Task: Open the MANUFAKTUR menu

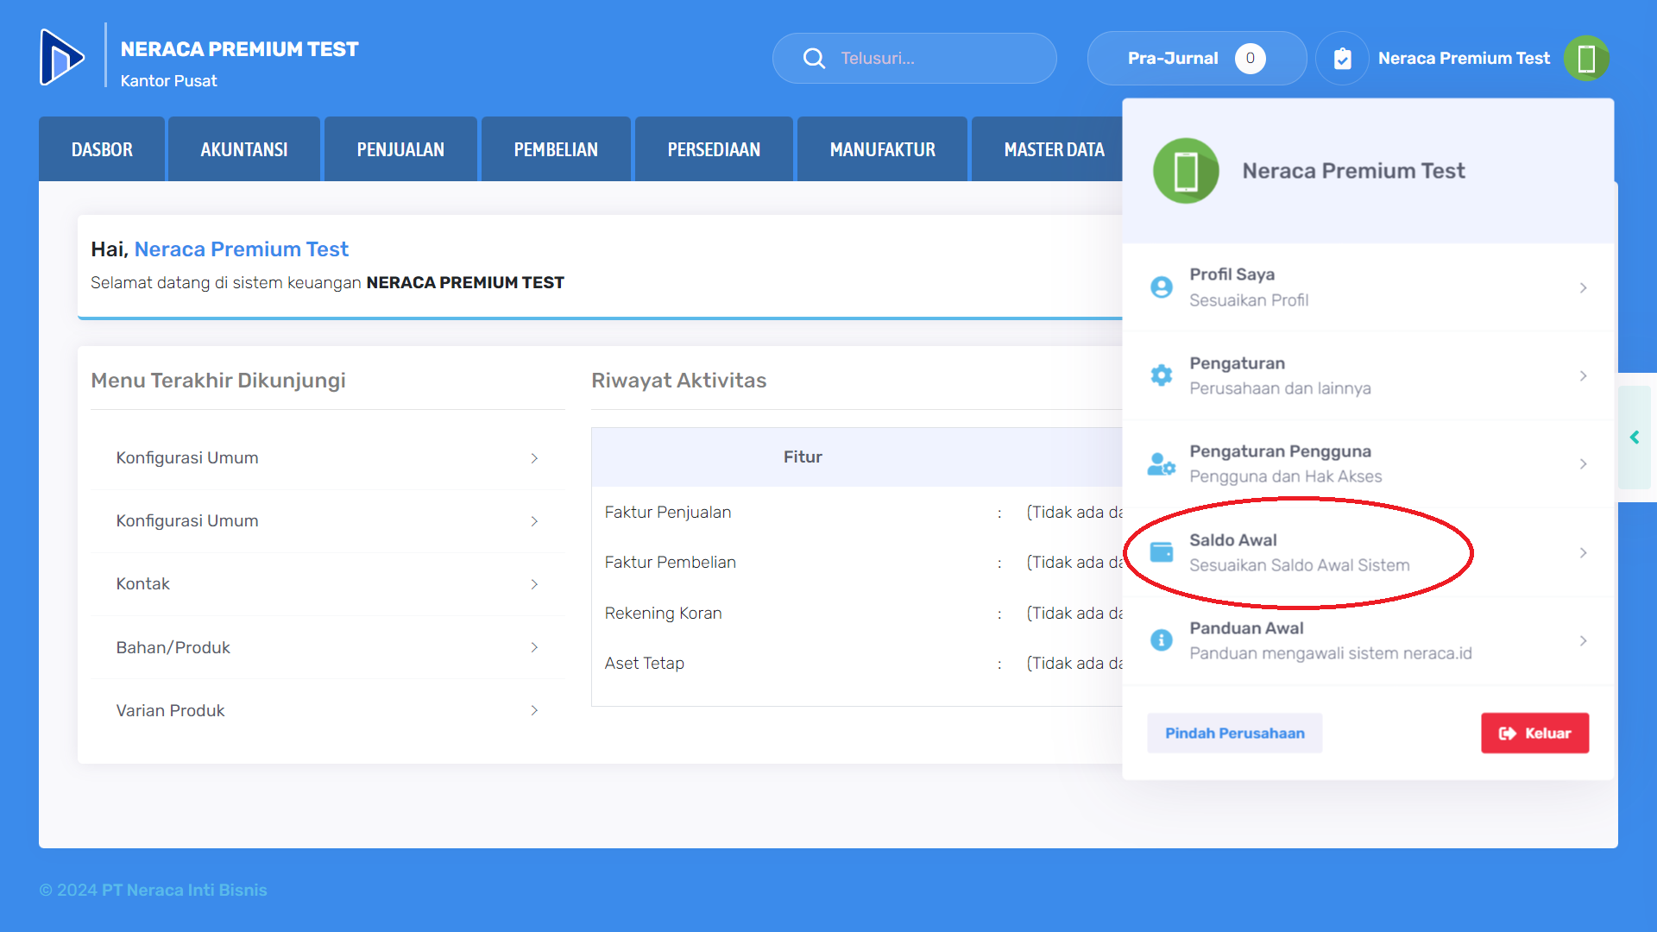Action: point(882,149)
